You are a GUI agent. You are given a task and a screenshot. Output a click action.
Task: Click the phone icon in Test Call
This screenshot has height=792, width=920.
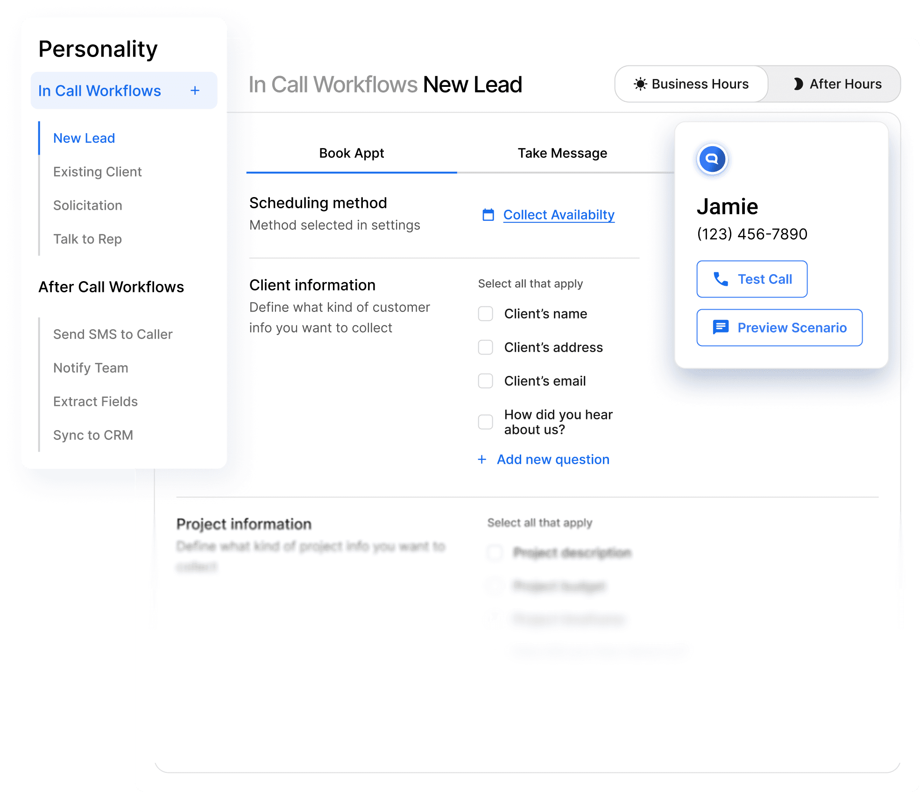click(721, 279)
